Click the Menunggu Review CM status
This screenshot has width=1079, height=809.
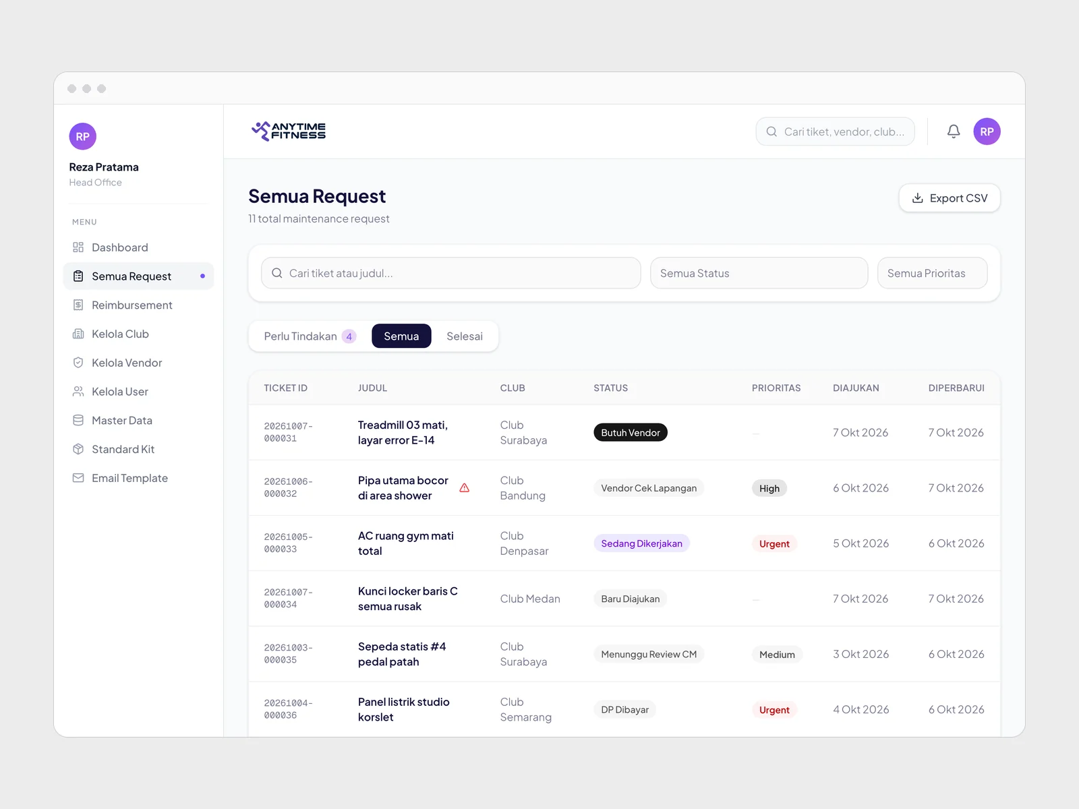(x=649, y=654)
